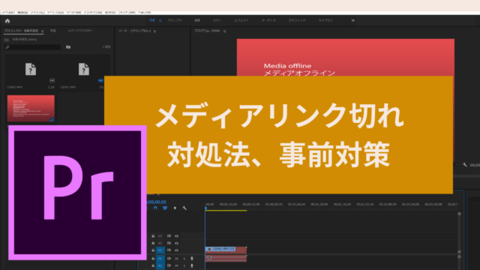Click the Add Marker timeline icon
The width and height of the screenshot is (480, 270).
click(175, 208)
